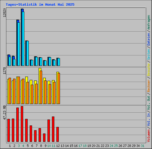Click green day number 17 on the x-axis
Image resolution: width=152 pixels, height=149 pixels.
[x=80, y=146]
